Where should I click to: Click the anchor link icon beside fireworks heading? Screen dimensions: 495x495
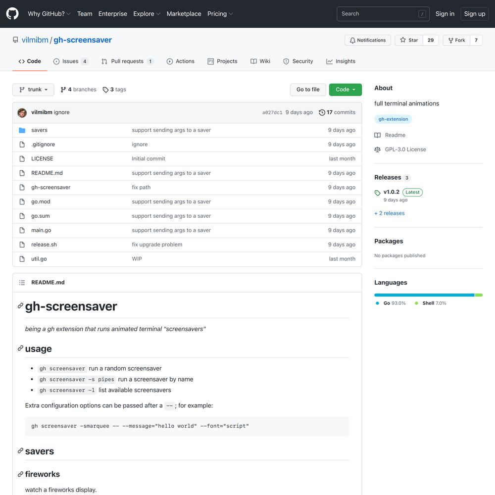(x=20, y=474)
